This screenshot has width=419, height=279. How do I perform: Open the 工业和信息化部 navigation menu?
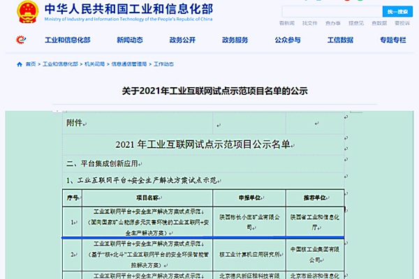(68, 40)
